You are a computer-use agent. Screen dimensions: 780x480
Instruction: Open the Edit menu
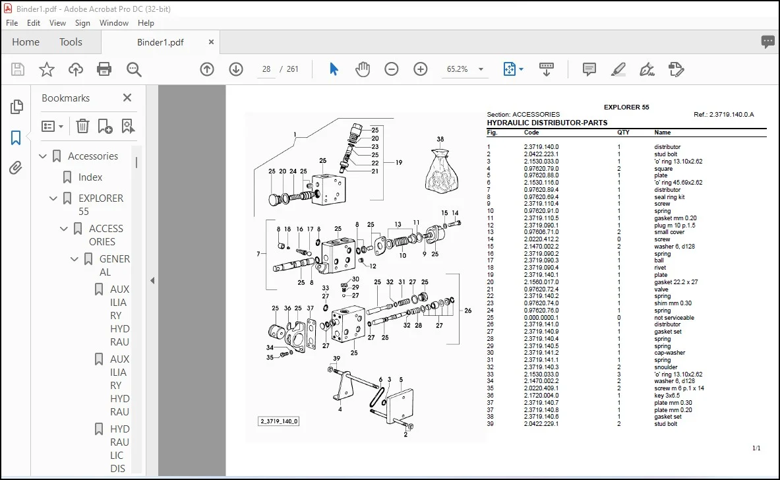(34, 23)
